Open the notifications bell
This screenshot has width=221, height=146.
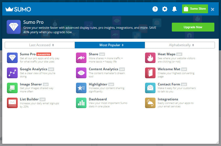tap(174, 9)
